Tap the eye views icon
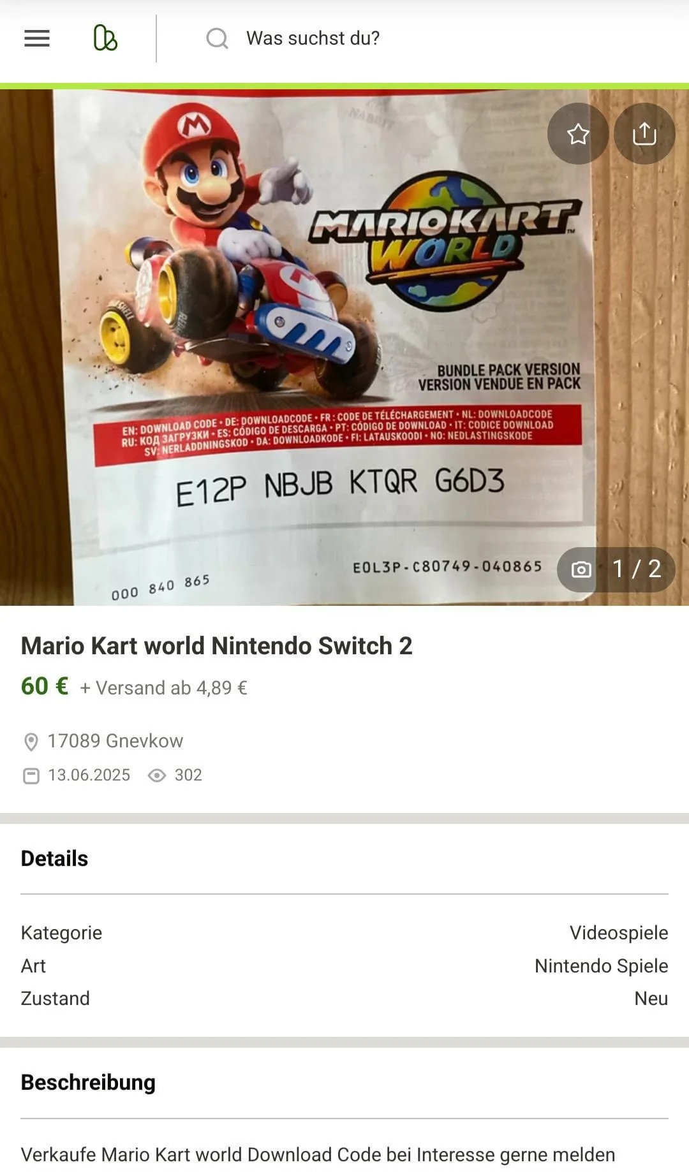The height and width of the screenshot is (1172, 689). click(x=157, y=775)
